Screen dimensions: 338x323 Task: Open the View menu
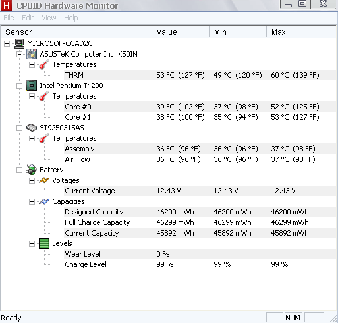49,18
